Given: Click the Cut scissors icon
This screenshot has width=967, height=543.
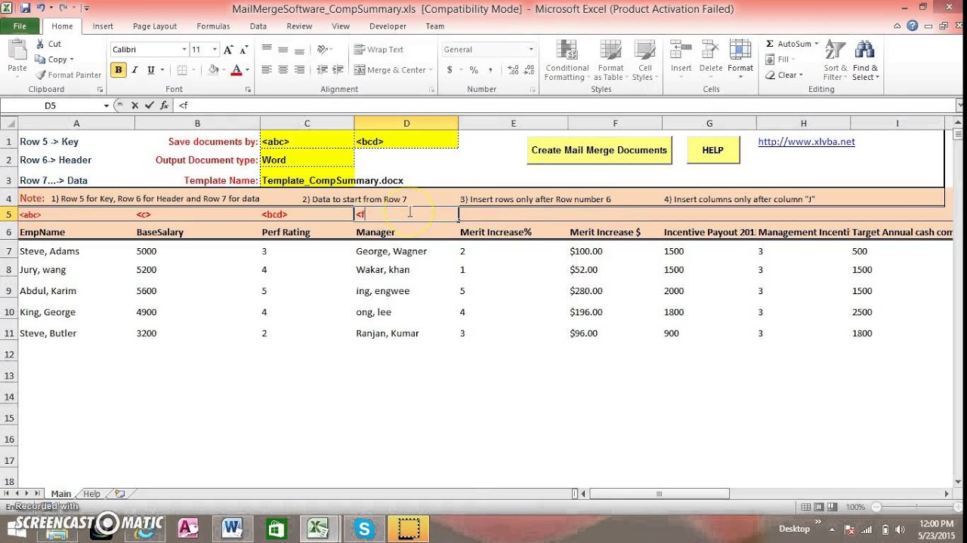Looking at the screenshot, I should point(39,44).
